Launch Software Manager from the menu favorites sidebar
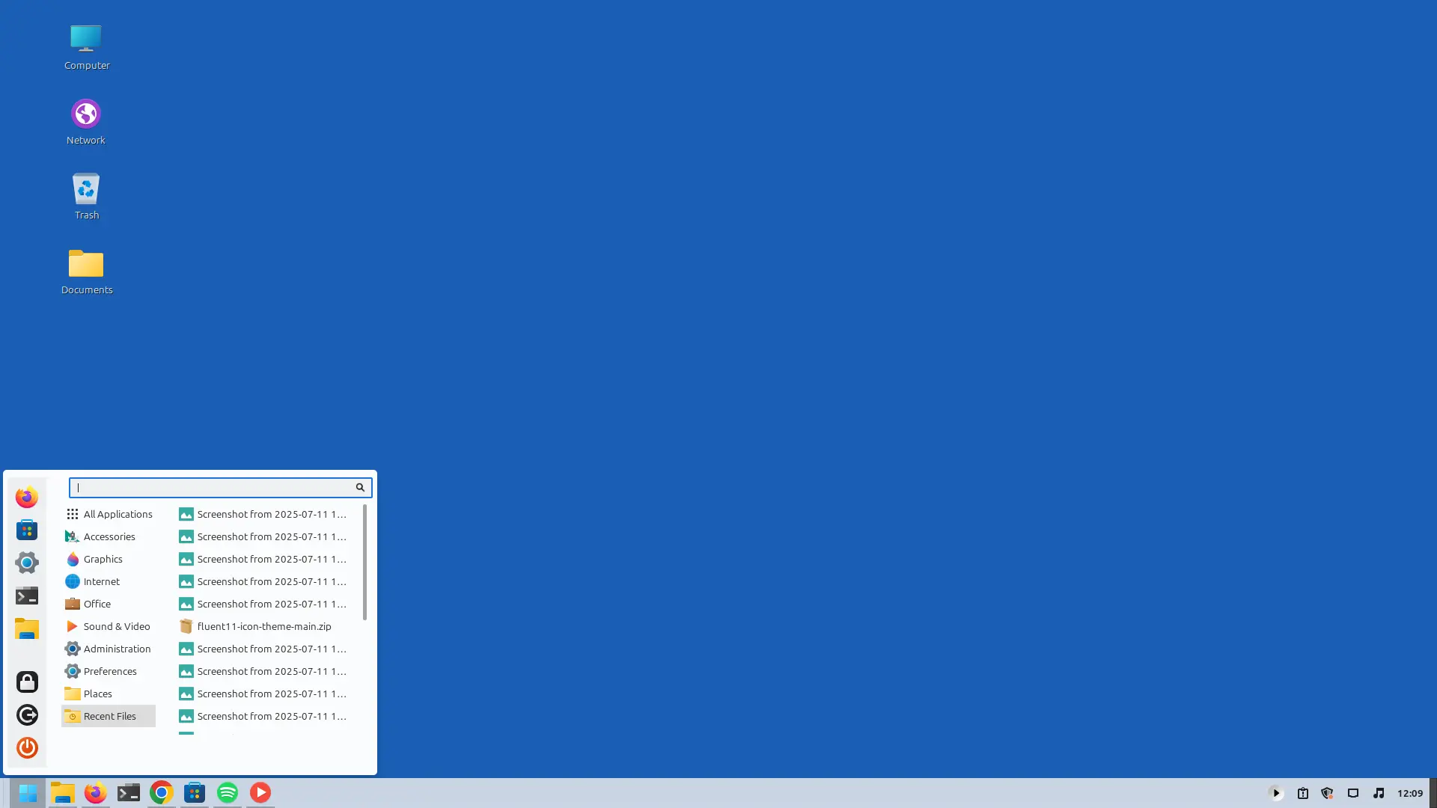 tap(27, 530)
